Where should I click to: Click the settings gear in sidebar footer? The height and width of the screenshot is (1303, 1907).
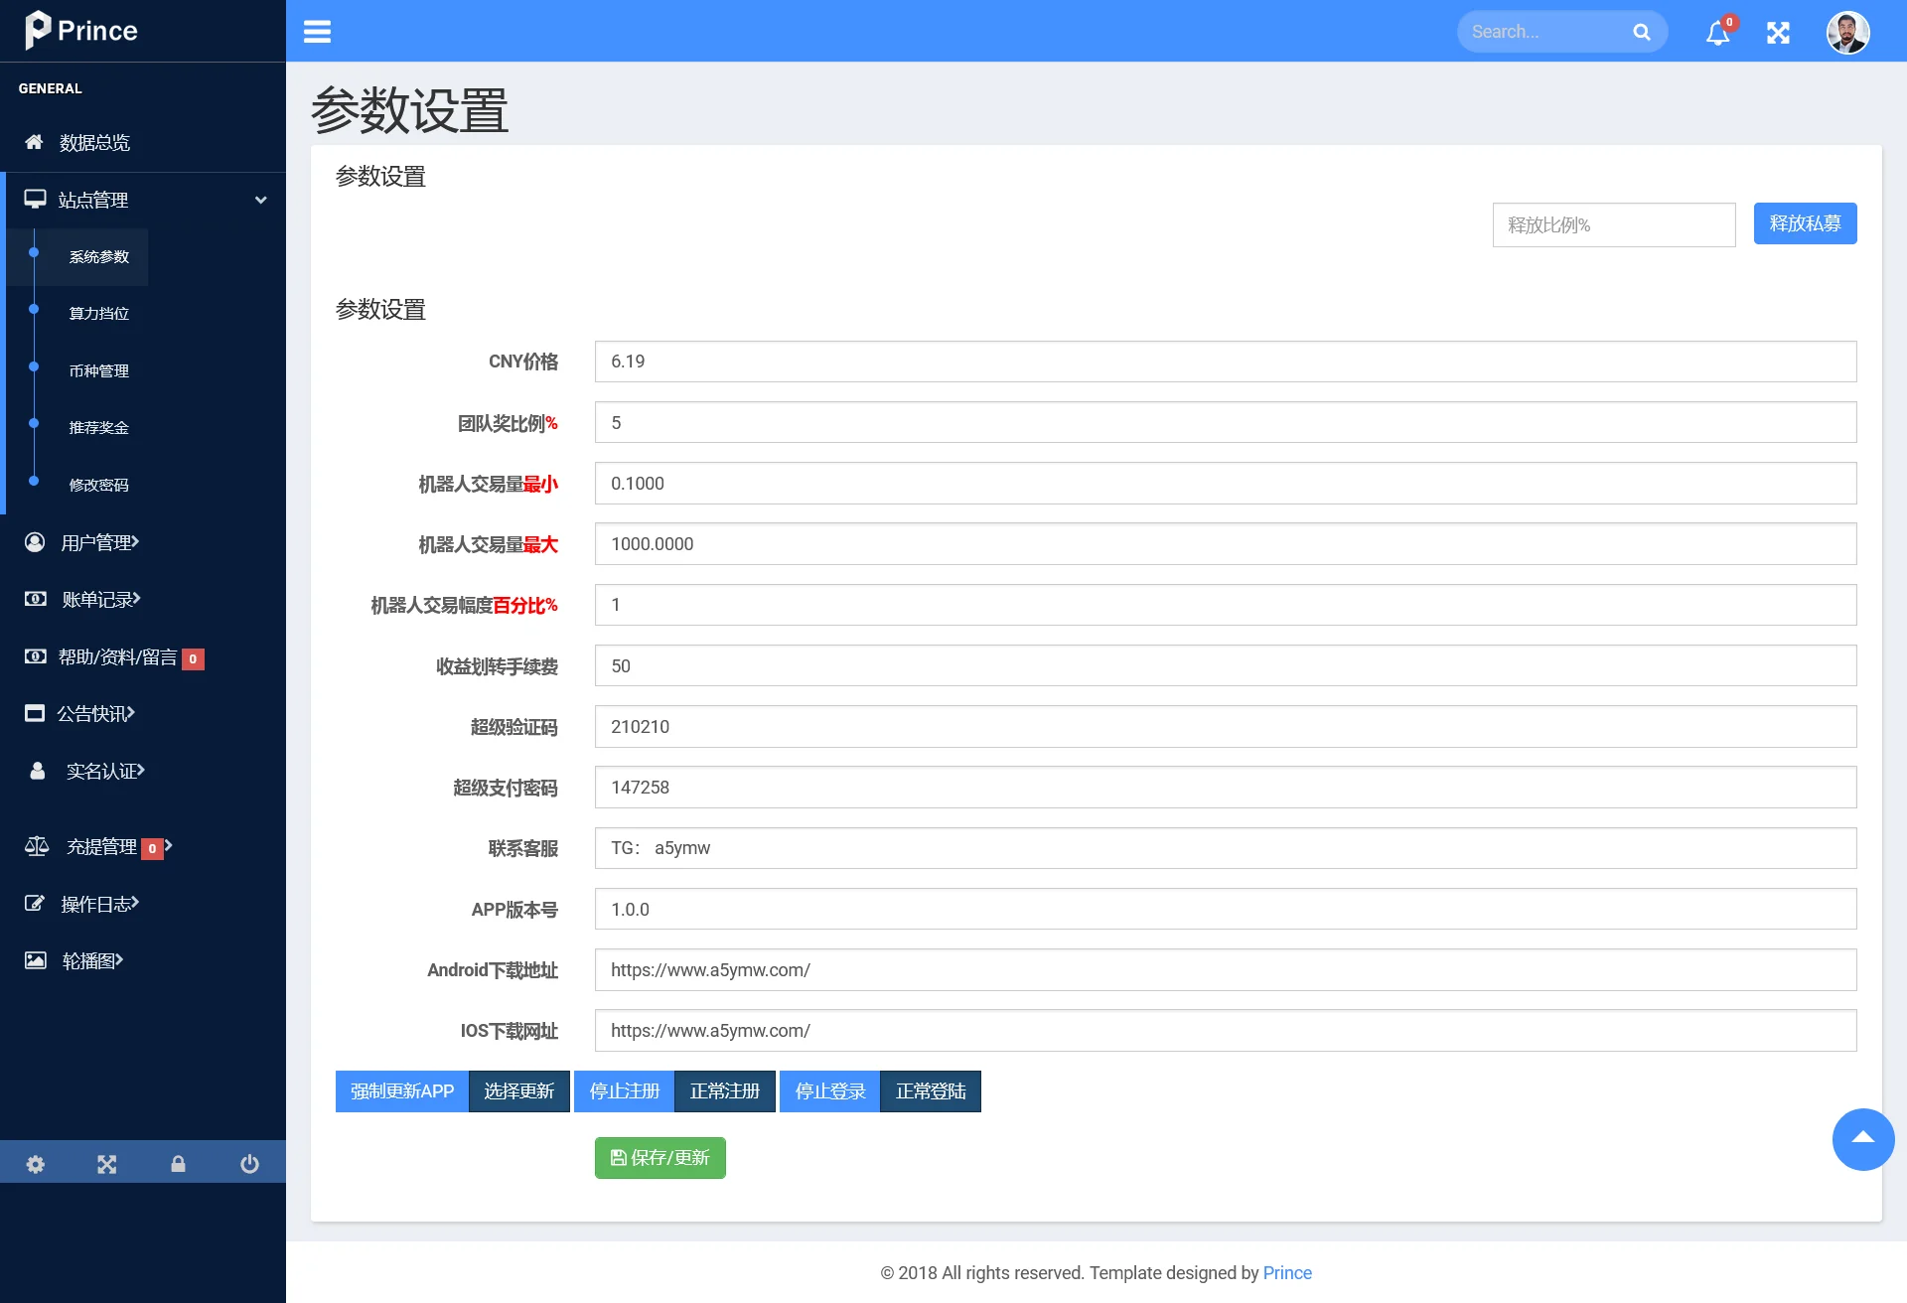[36, 1164]
